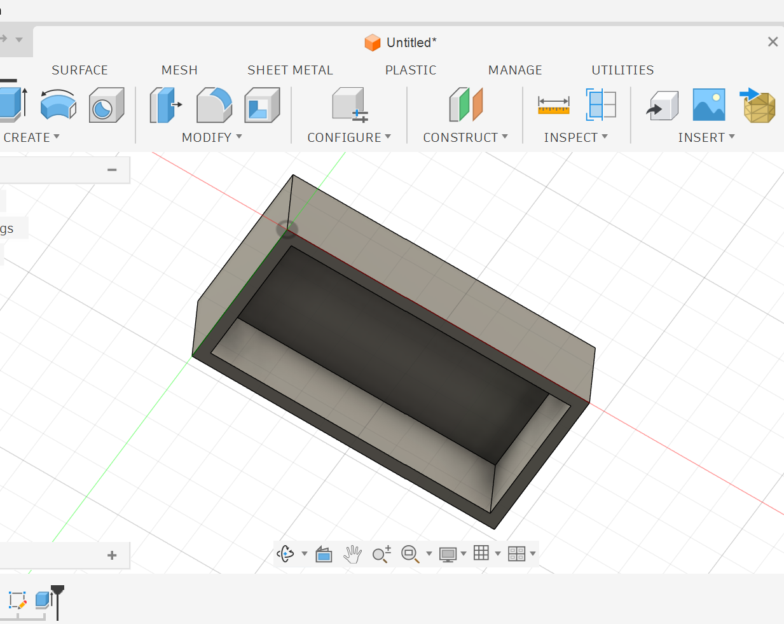The image size is (784, 624).
Task: Switch to the SURFACE tab
Action: point(79,70)
